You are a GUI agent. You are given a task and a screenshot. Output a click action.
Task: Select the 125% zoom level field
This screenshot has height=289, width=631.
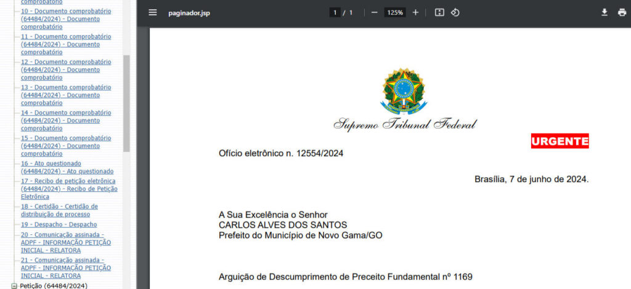point(394,13)
